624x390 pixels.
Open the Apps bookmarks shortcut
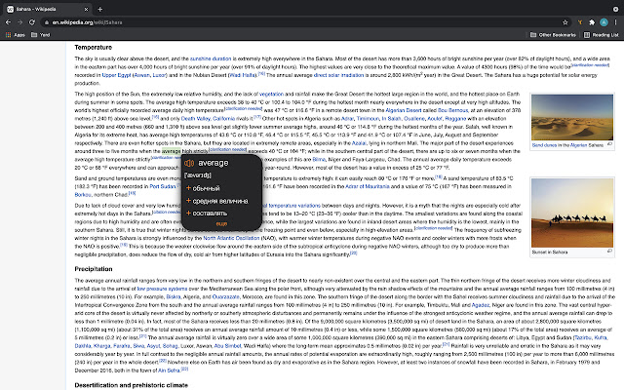point(16,35)
